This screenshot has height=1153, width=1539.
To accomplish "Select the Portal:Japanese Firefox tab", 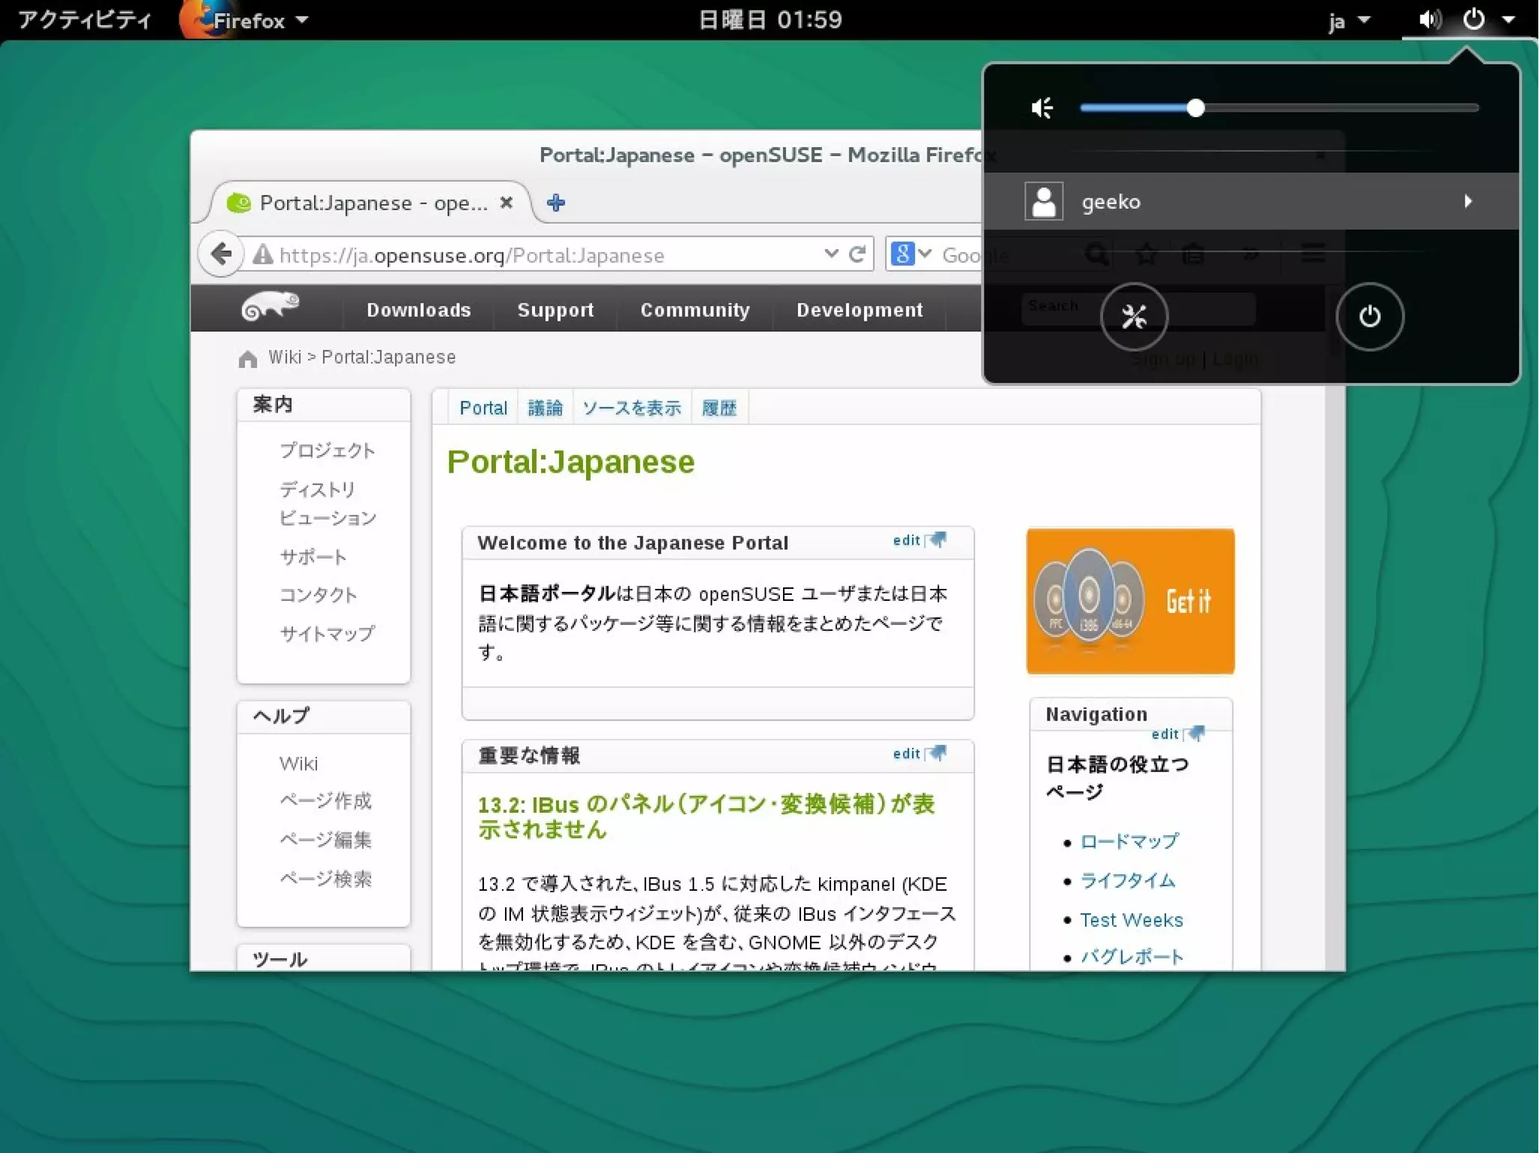I will 370,203.
